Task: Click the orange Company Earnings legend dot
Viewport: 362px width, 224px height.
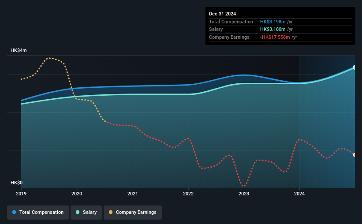Action: 111,212
